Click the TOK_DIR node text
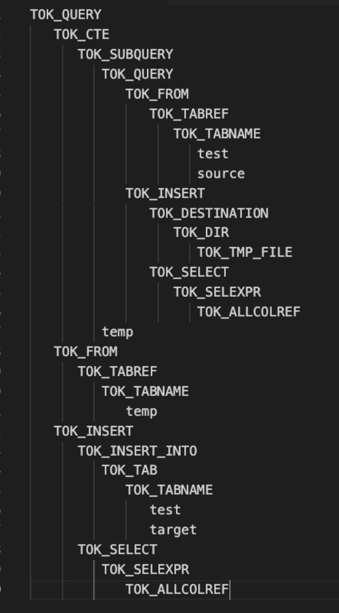Screen dimensions: 339x613 tap(201, 233)
